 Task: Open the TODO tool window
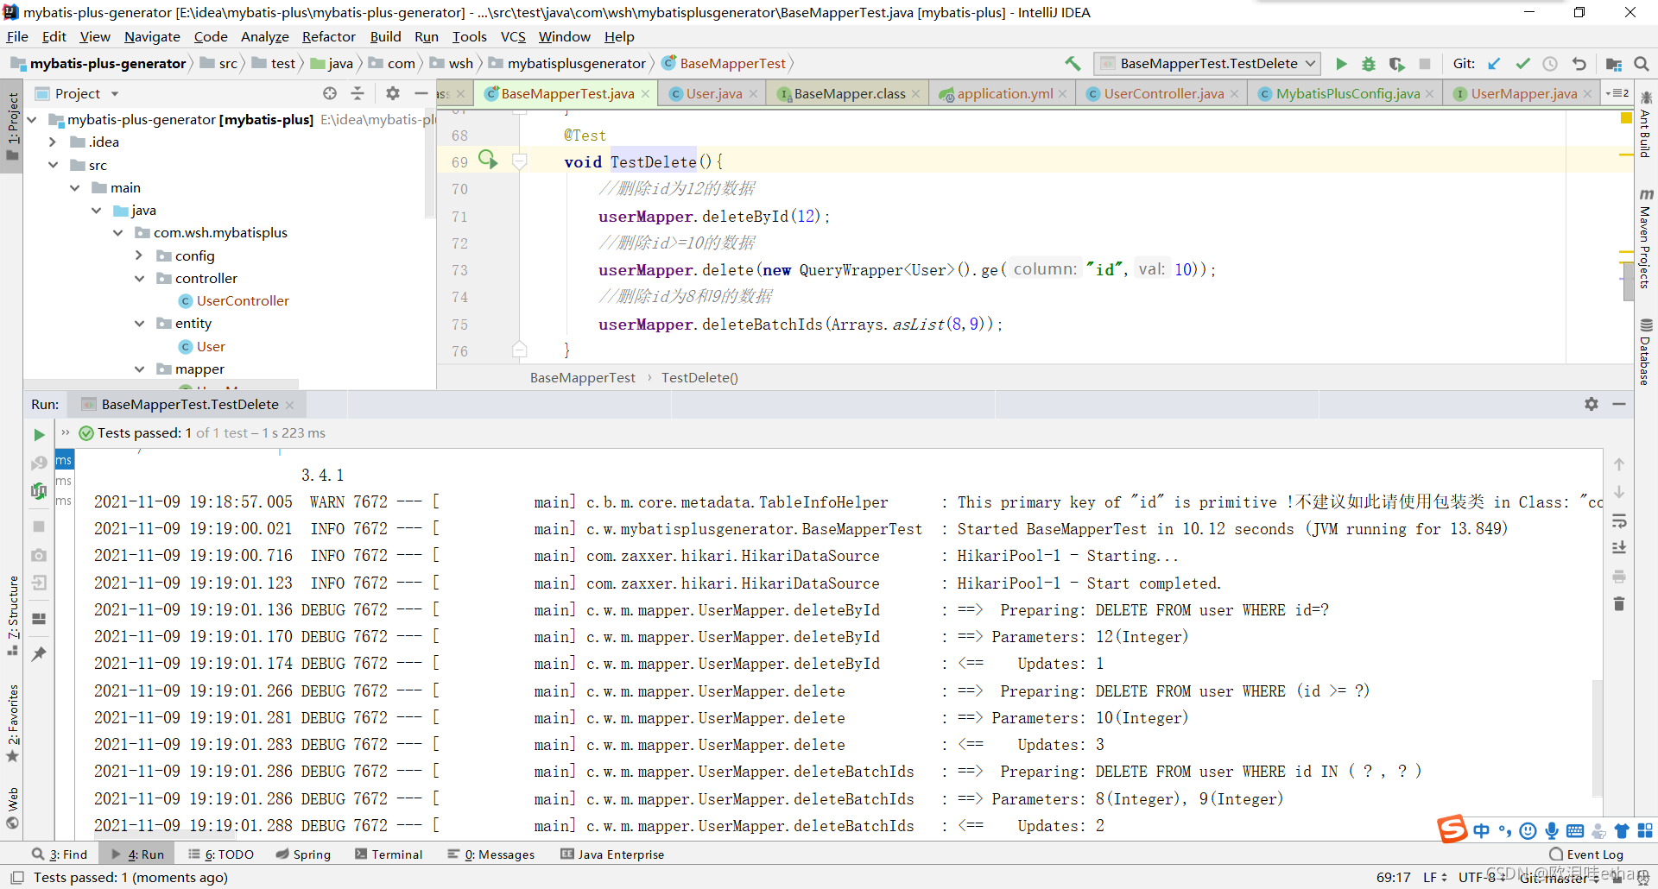[221, 854]
